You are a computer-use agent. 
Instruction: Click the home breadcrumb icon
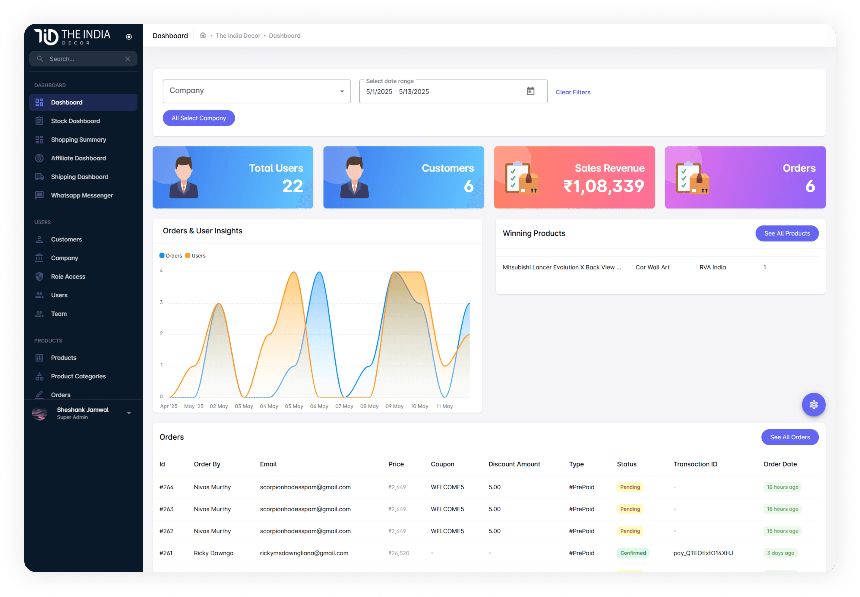[203, 36]
